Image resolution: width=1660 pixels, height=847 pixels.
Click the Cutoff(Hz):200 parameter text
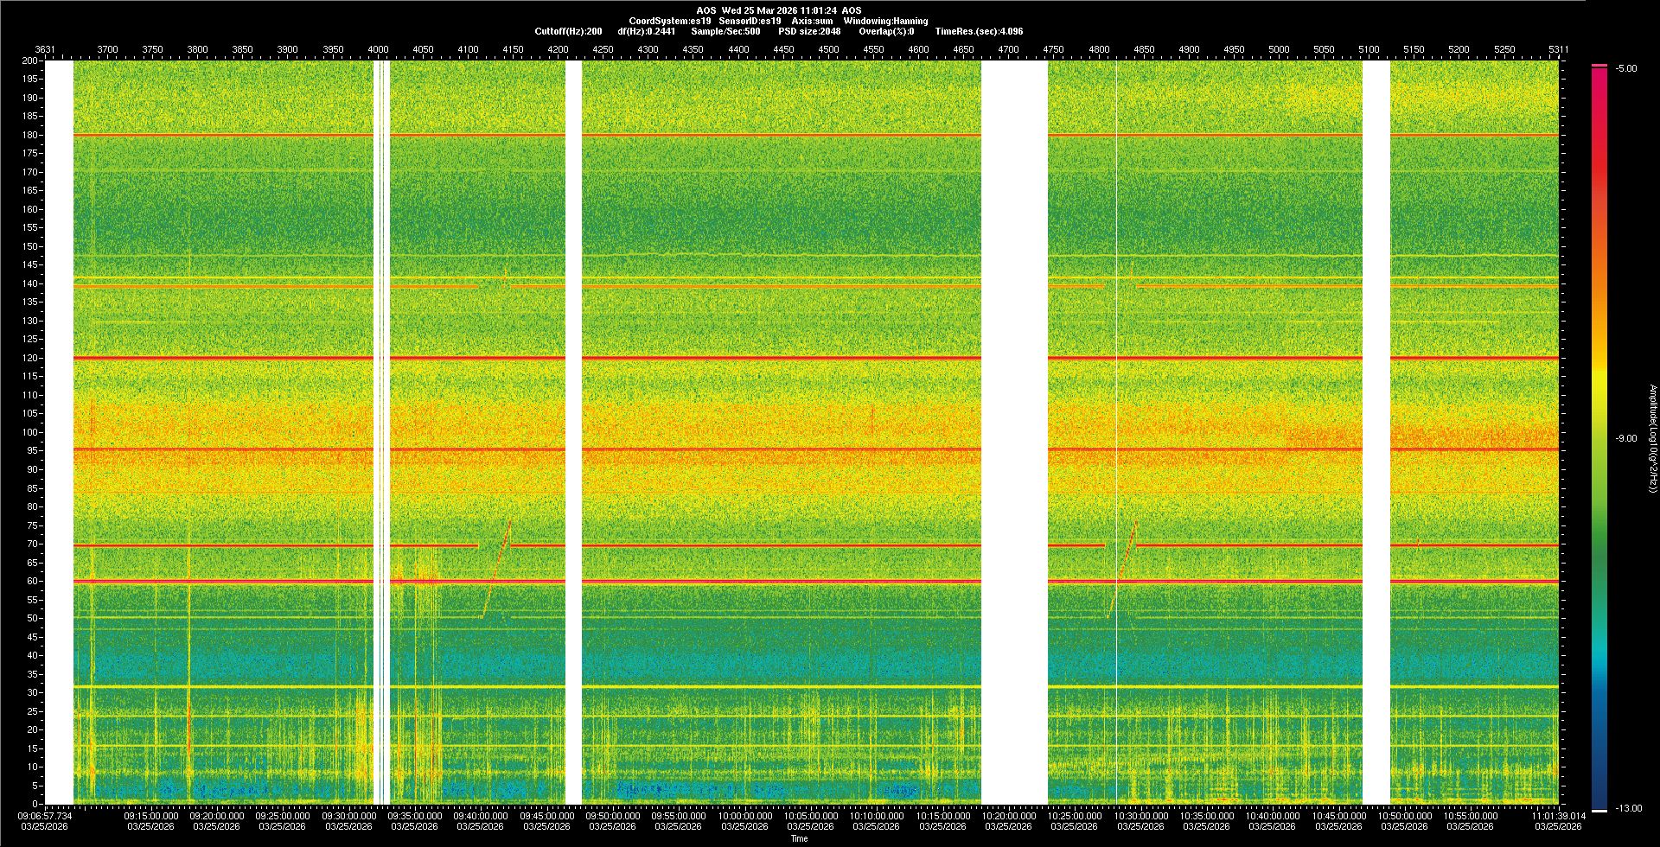pyautogui.click(x=568, y=31)
